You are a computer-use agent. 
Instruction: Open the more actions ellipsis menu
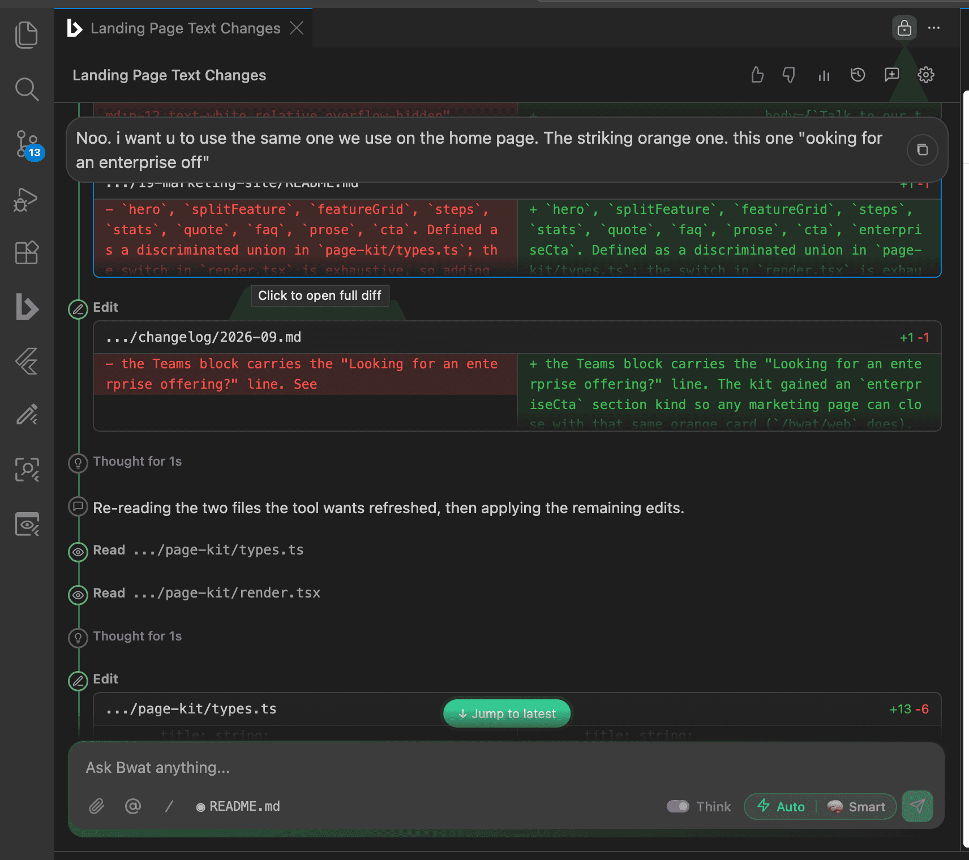click(934, 28)
